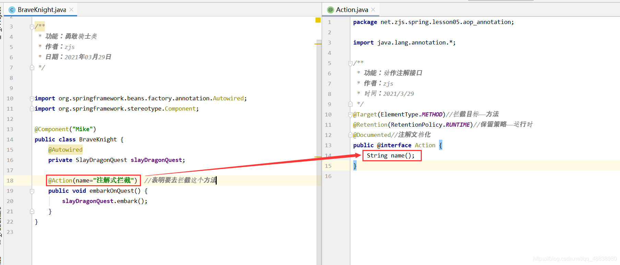Click the Autowired import reference on line 10
The image size is (620, 265).
pos(228,98)
